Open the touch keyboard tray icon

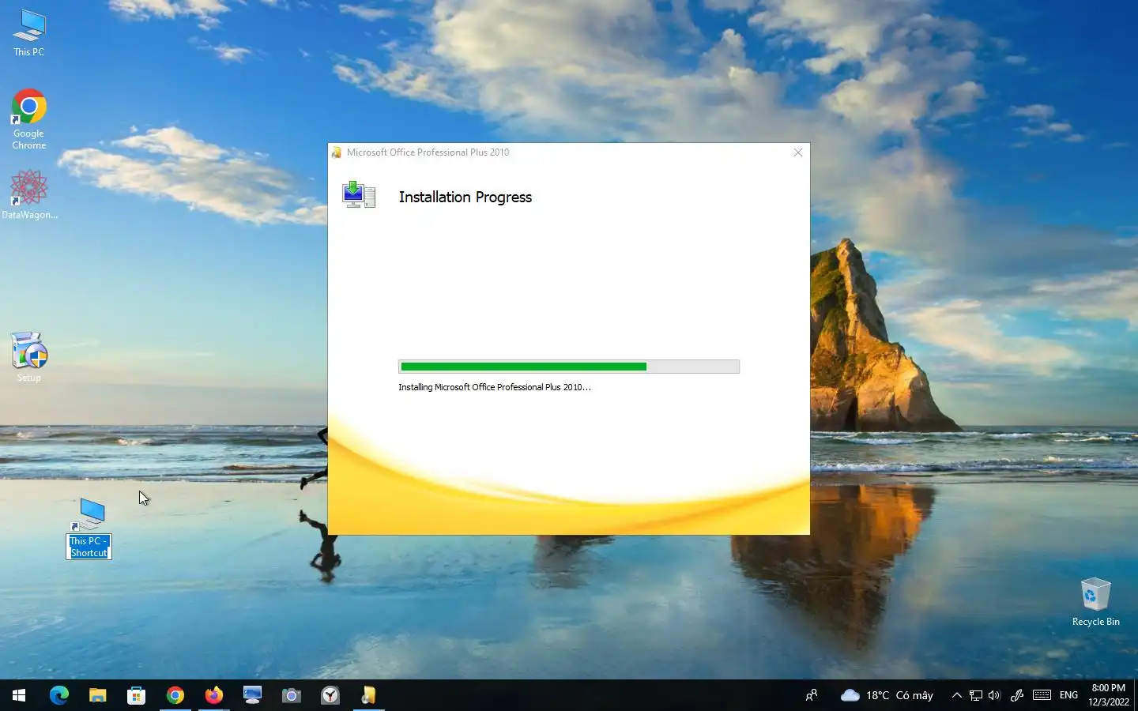point(1042,695)
